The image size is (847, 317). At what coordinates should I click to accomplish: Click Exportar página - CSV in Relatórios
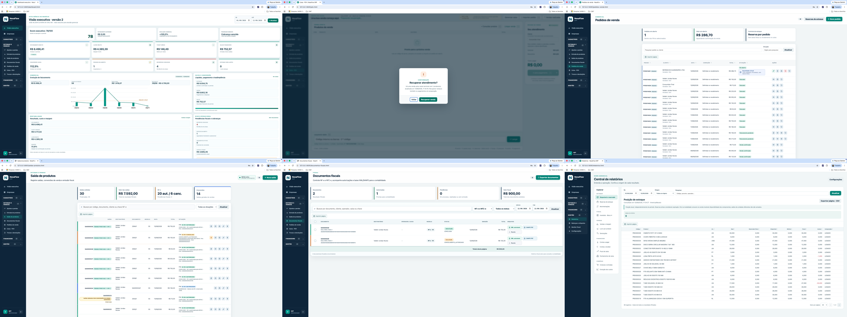coord(830,201)
